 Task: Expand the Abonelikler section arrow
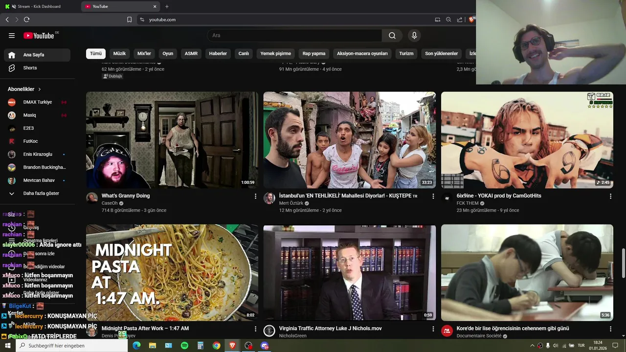(x=40, y=89)
